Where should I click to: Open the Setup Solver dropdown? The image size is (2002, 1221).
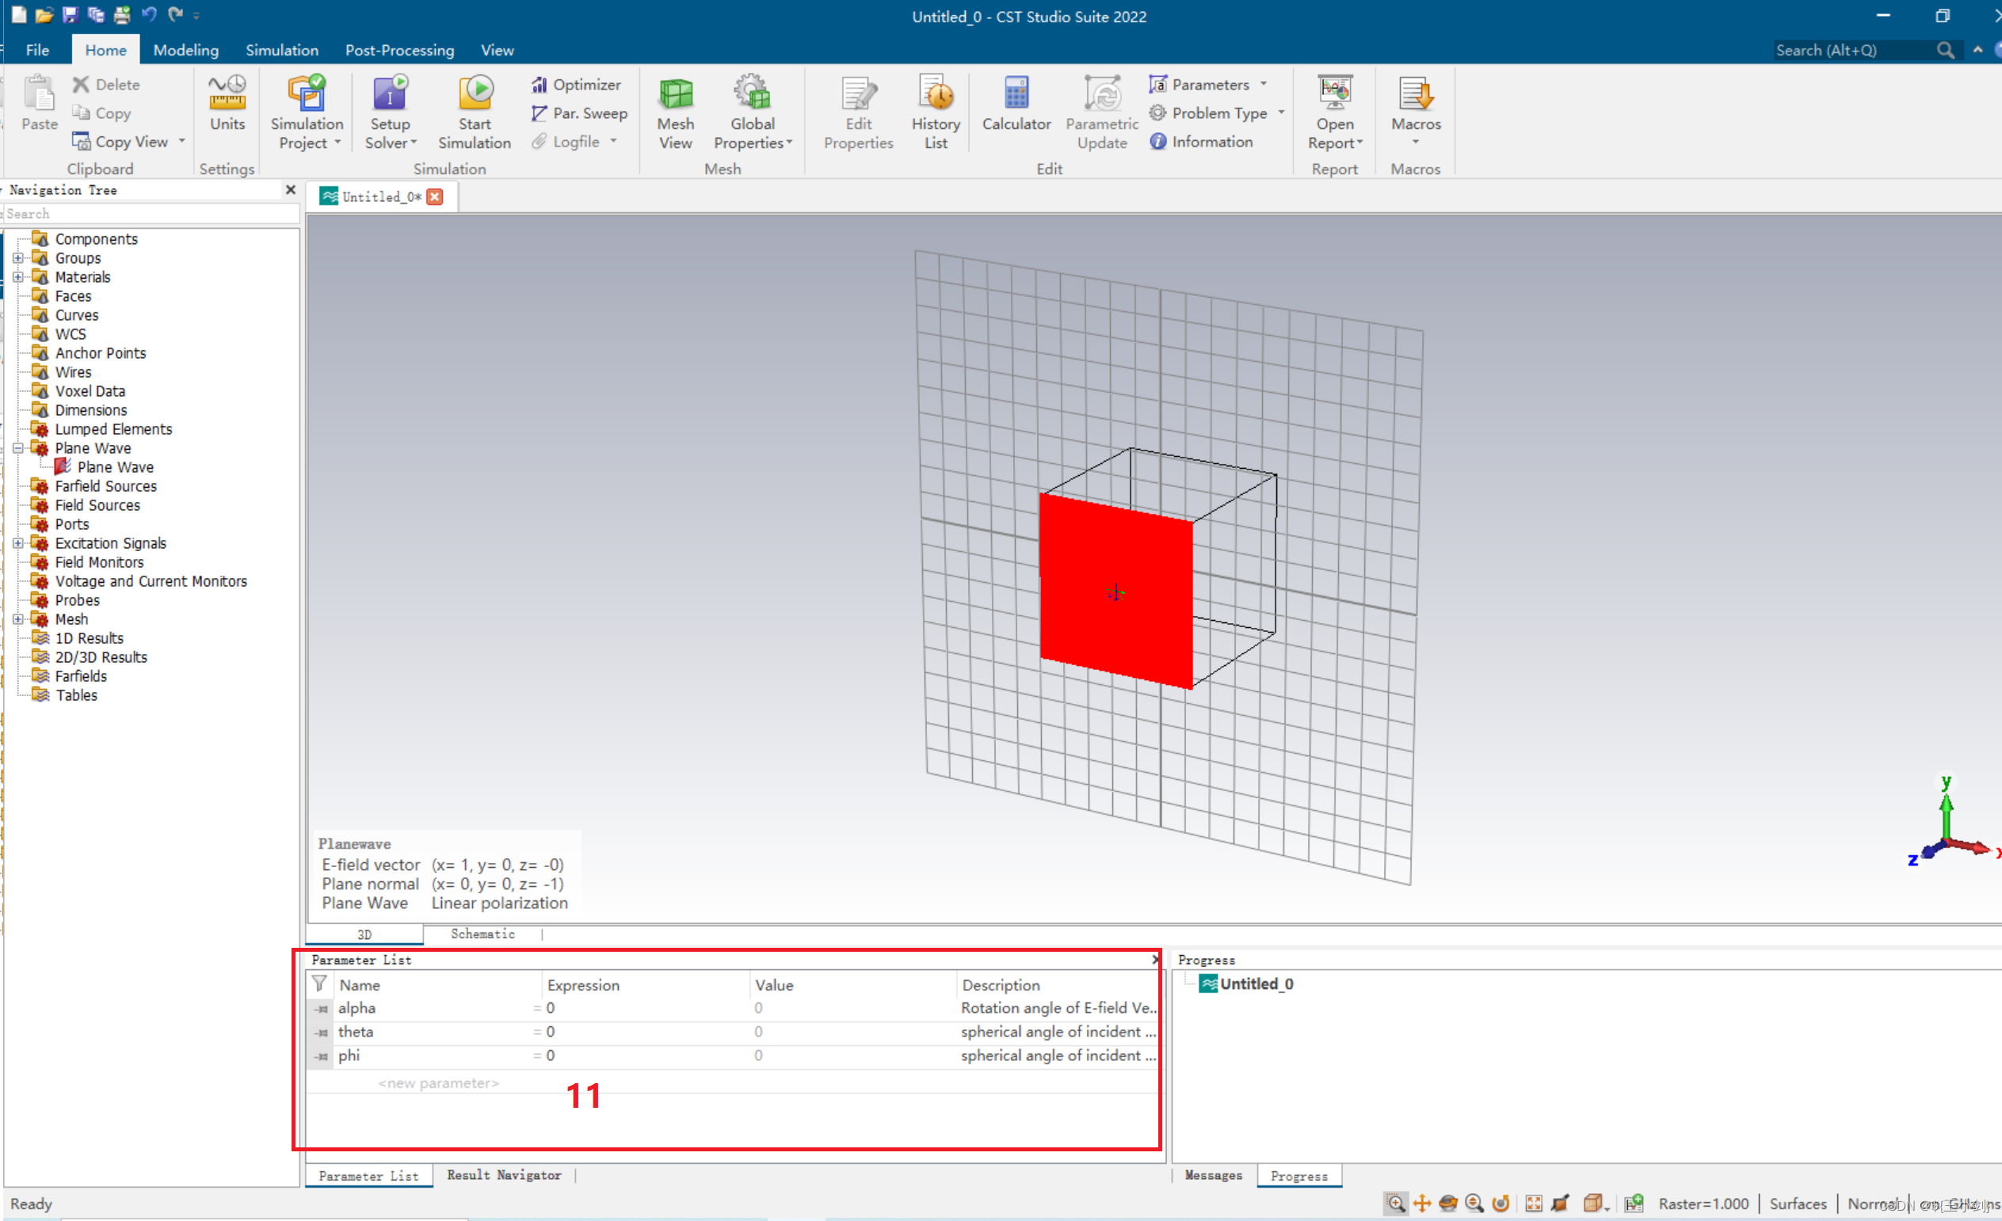[390, 143]
